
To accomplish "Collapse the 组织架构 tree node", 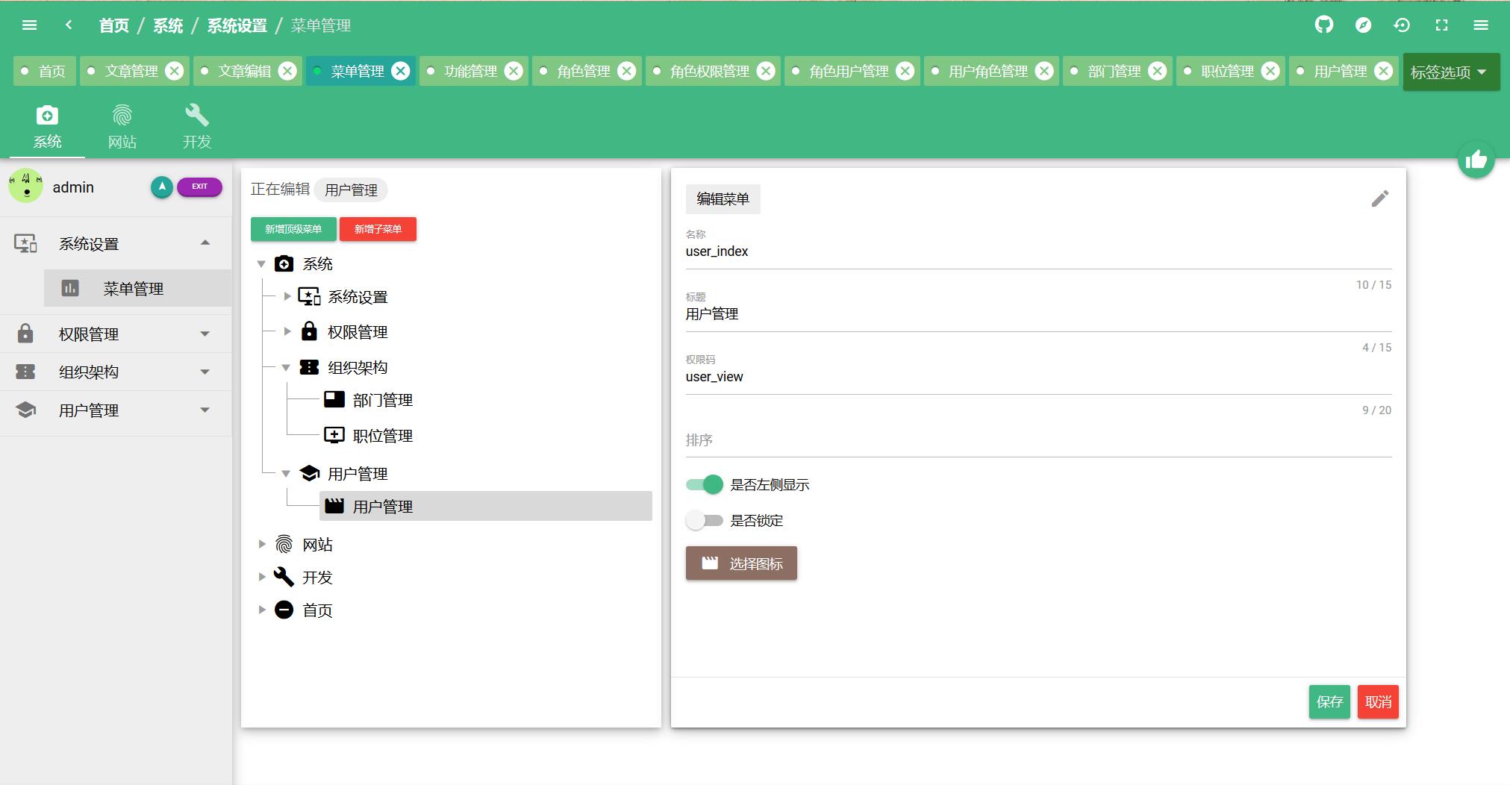I will [286, 367].
